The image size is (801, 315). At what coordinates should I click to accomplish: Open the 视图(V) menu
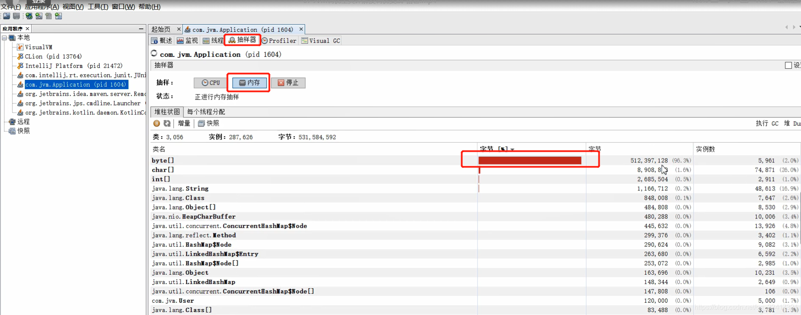(x=73, y=7)
